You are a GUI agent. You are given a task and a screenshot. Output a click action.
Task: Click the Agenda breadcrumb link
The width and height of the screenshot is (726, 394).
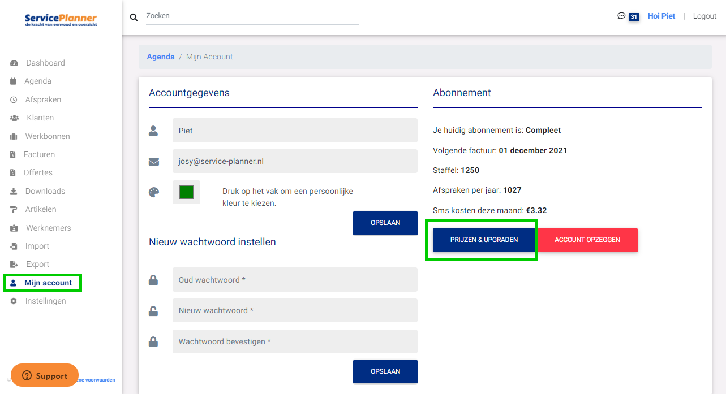(x=161, y=57)
